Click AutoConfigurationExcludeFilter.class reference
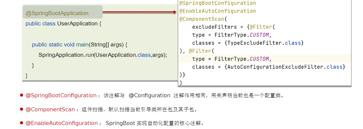The width and height of the screenshot is (363, 129). point(285,67)
